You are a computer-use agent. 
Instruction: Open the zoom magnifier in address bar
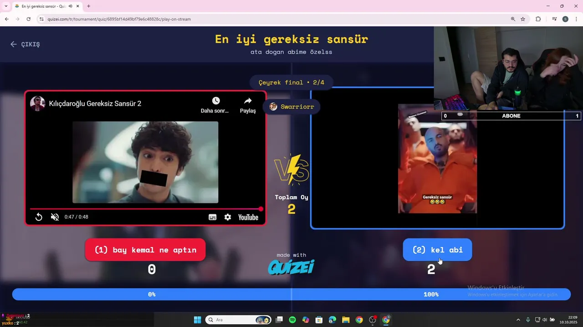tap(513, 19)
